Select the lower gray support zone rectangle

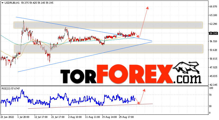pos(109,49)
